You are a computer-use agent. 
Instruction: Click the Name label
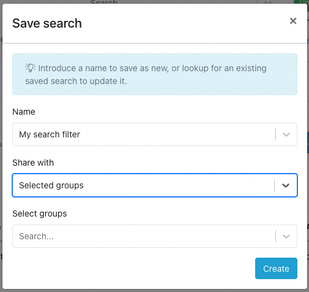pos(24,112)
